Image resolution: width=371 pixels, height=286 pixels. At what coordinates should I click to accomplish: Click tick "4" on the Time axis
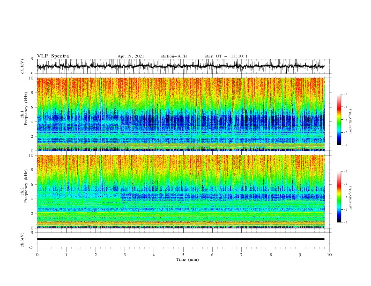(x=154, y=255)
